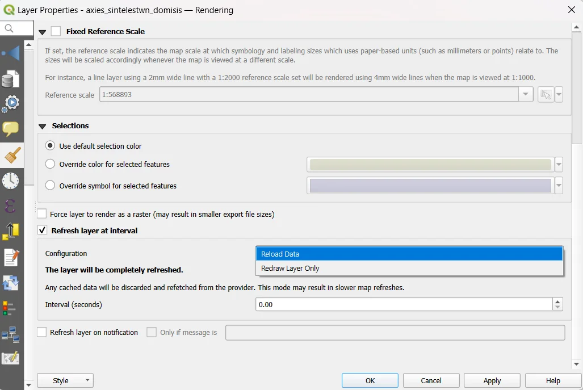Image resolution: width=583 pixels, height=390 pixels.
Task: Click the override selection color swatch
Action: [x=430, y=165]
